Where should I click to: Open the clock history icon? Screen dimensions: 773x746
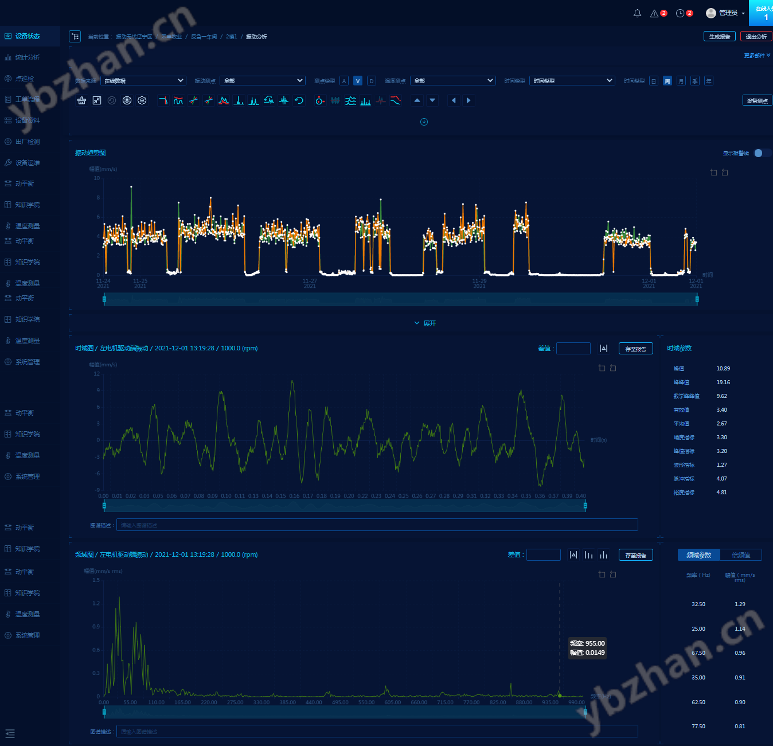click(680, 13)
